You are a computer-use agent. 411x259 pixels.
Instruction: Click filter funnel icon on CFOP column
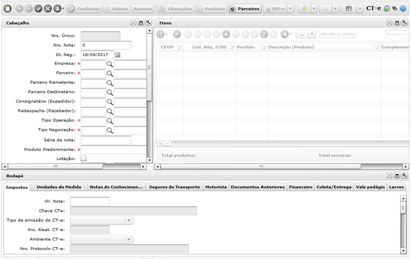tap(179, 47)
